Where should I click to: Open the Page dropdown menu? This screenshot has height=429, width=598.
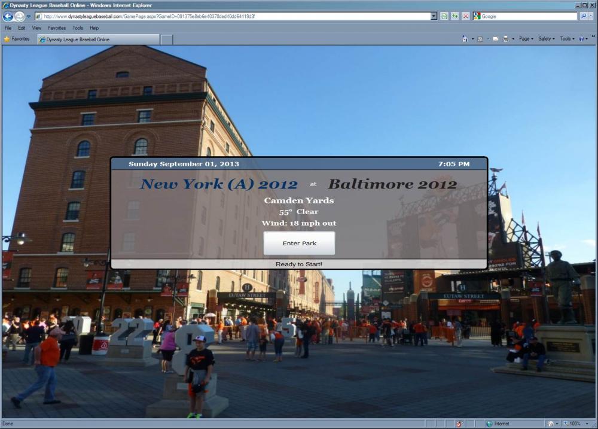pos(525,39)
